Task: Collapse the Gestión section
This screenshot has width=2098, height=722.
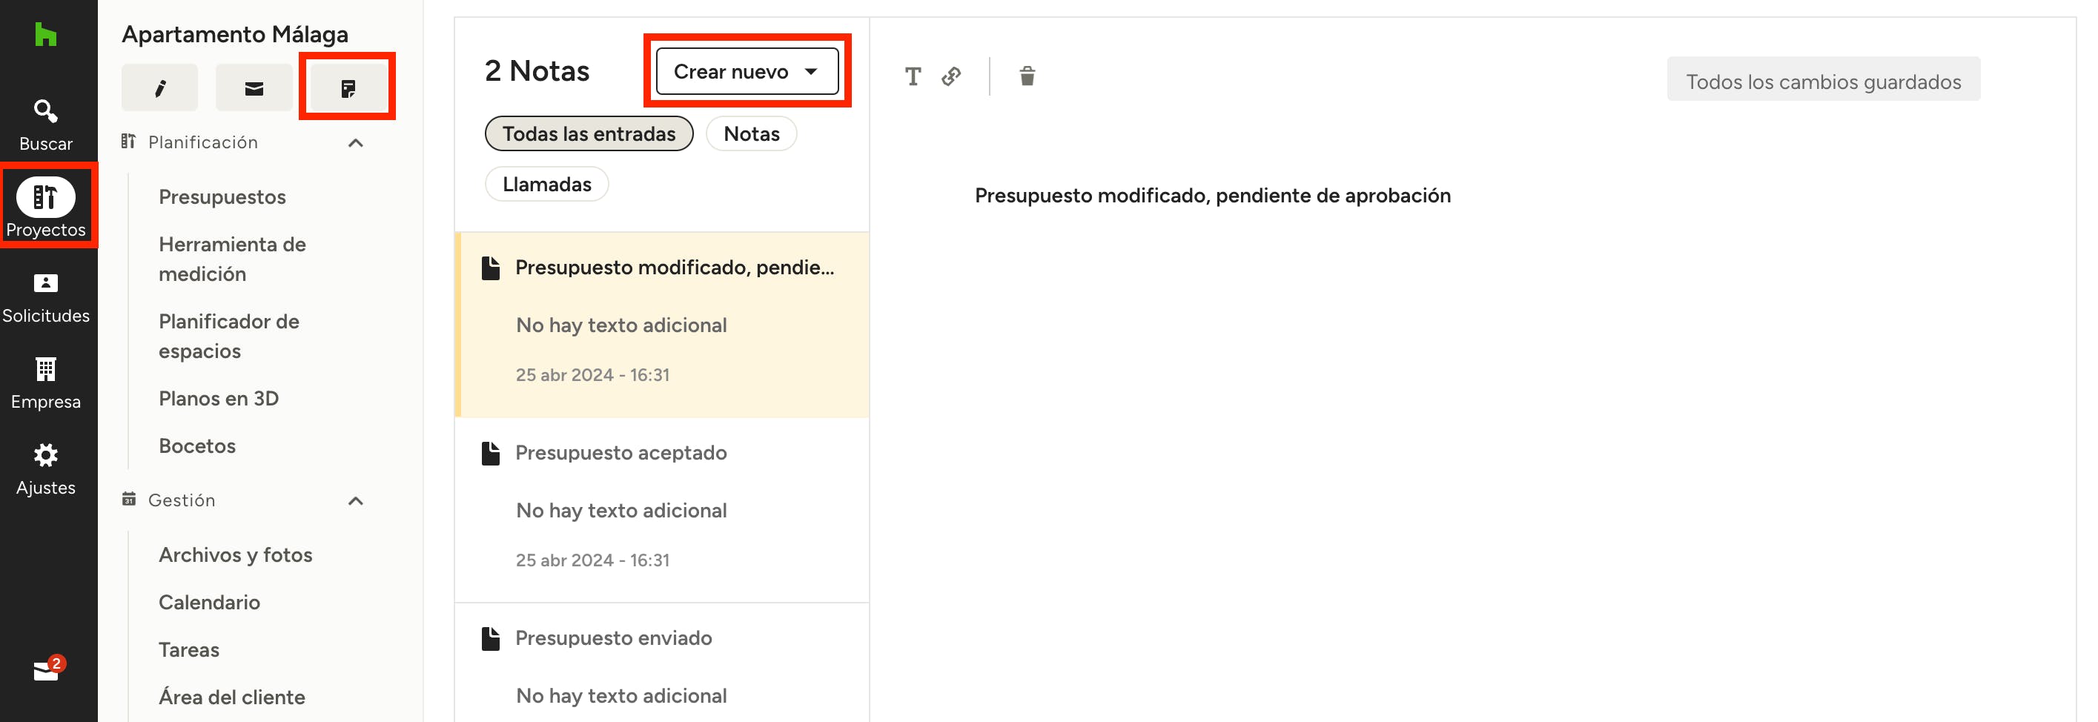Action: (355, 500)
